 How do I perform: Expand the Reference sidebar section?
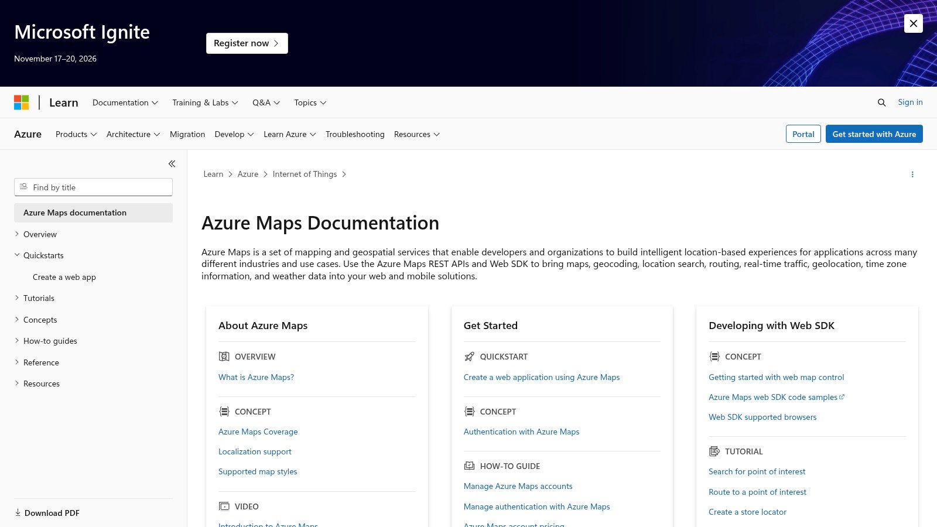tap(17, 362)
